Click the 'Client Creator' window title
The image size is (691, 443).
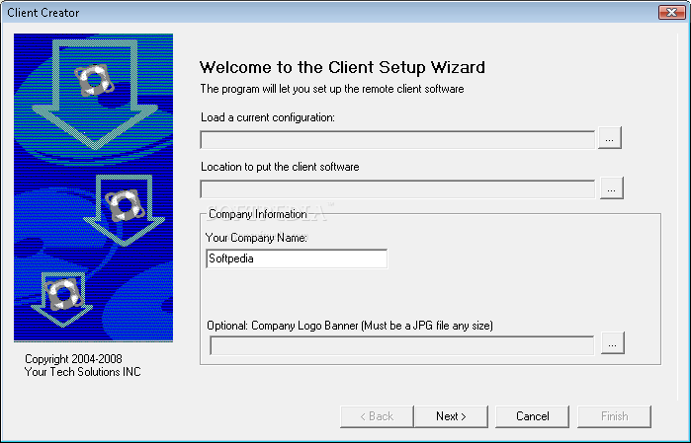click(x=43, y=13)
